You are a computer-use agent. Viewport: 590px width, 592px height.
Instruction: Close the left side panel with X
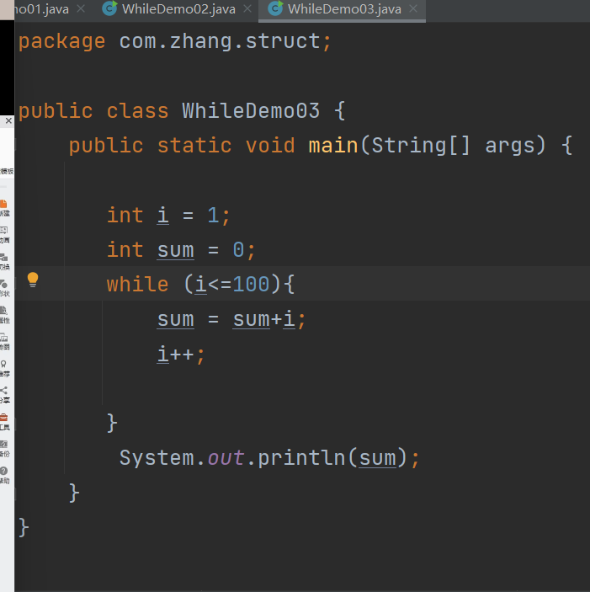(8, 120)
